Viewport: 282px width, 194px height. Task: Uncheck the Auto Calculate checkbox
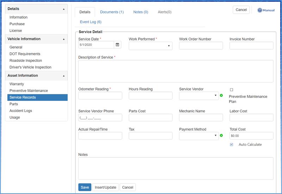232,144
